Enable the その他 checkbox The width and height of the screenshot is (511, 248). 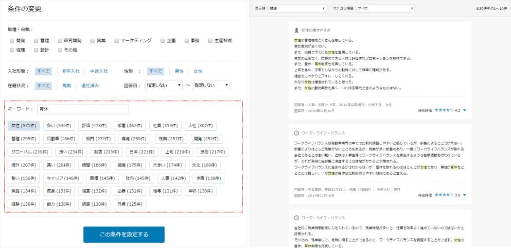(x=60, y=50)
